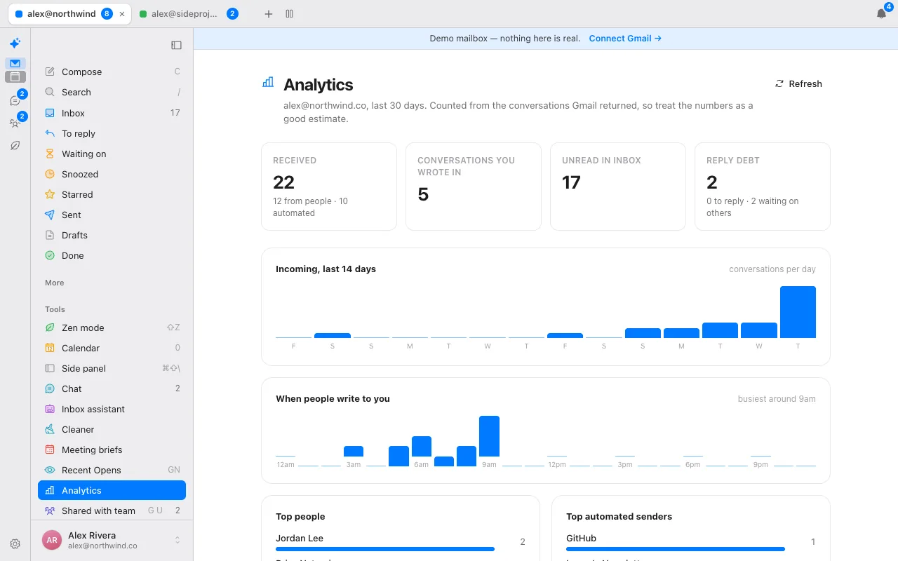Show the Waiting on list
This screenshot has height=561, width=898.
coord(112,154)
